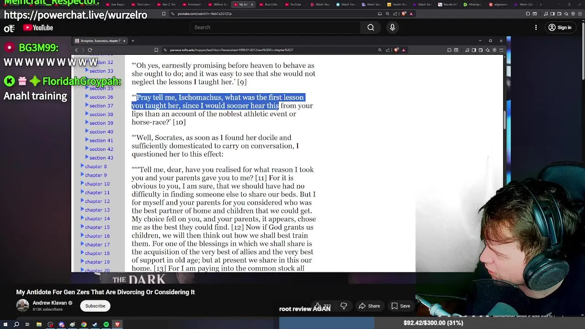Open Brave Shields in the Perseus window
The height and width of the screenshot is (329, 585).
point(396,50)
